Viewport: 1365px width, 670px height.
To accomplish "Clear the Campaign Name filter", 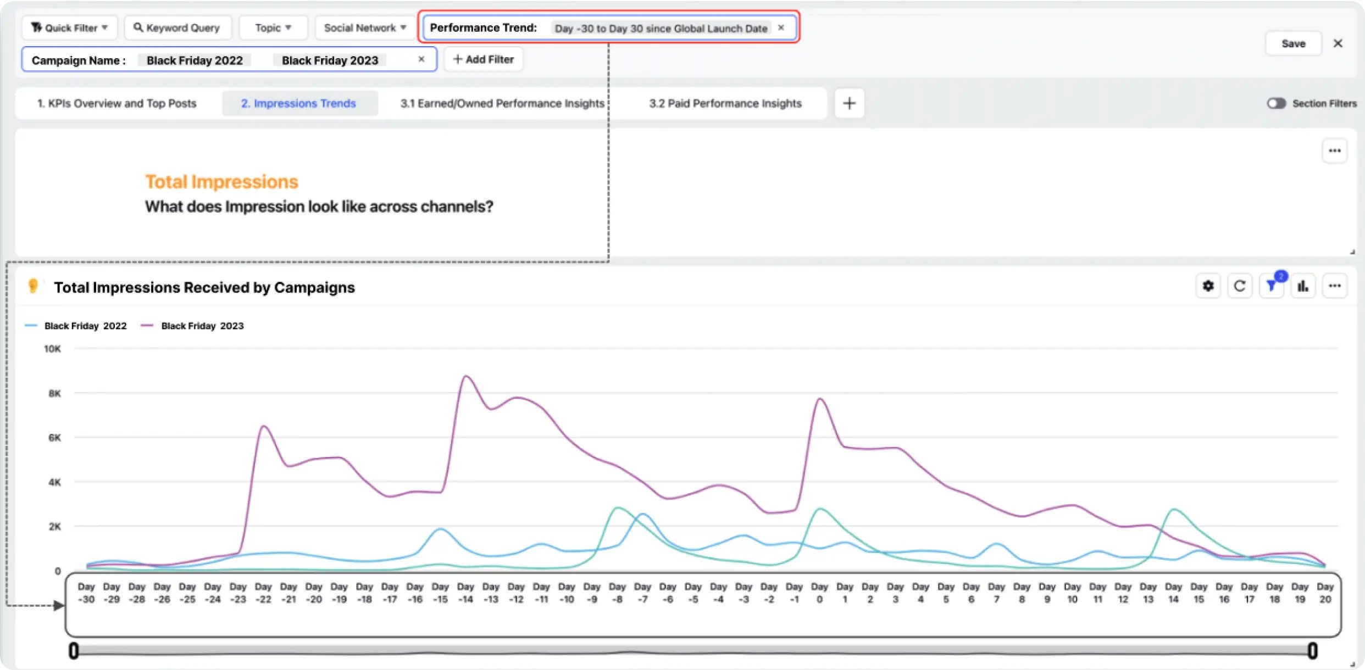I will (x=421, y=59).
